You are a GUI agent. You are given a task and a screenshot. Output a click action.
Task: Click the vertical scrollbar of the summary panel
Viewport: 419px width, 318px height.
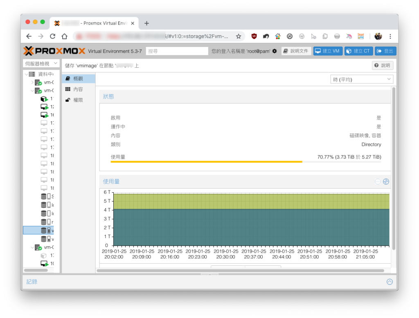(x=394, y=168)
